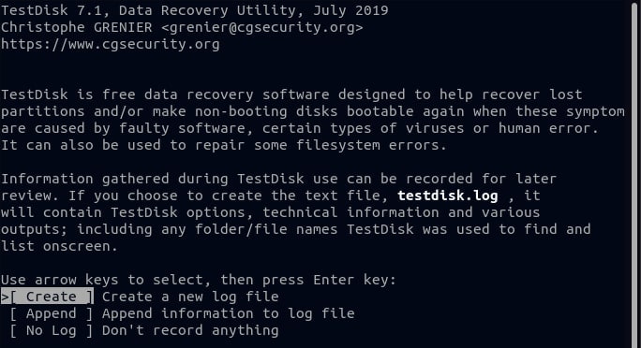Click 'Append information to log file' text
The image size is (641, 348).
pos(228,313)
